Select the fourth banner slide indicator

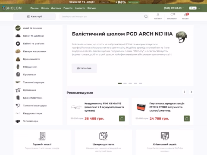click(135, 83)
